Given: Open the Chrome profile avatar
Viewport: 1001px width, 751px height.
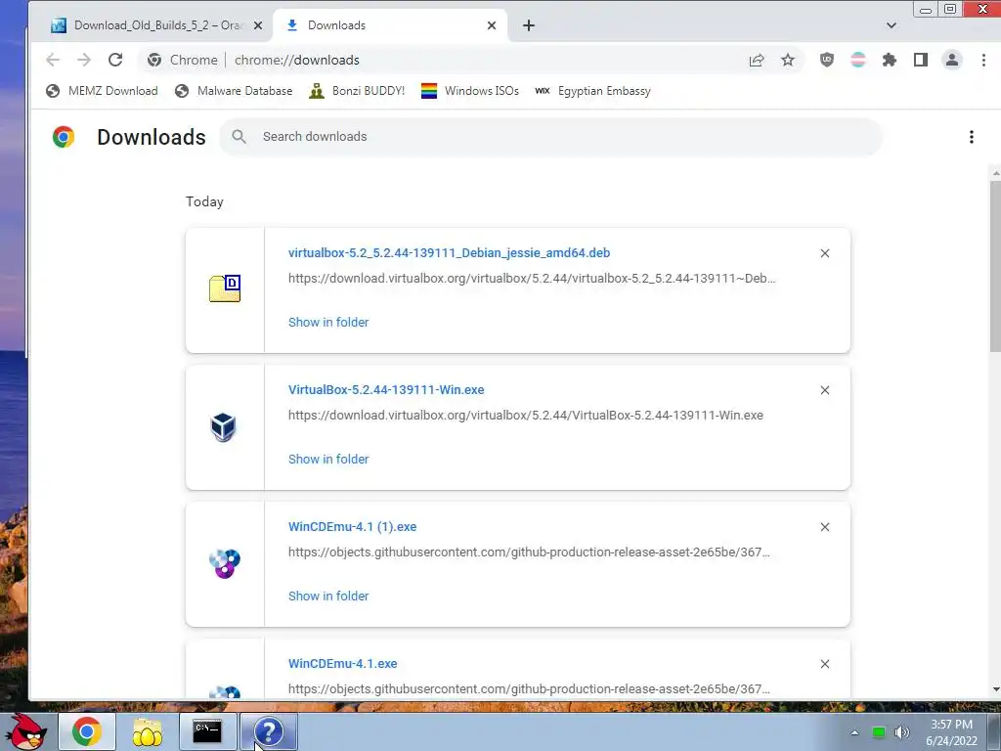Looking at the screenshot, I should [x=952, y=60].
